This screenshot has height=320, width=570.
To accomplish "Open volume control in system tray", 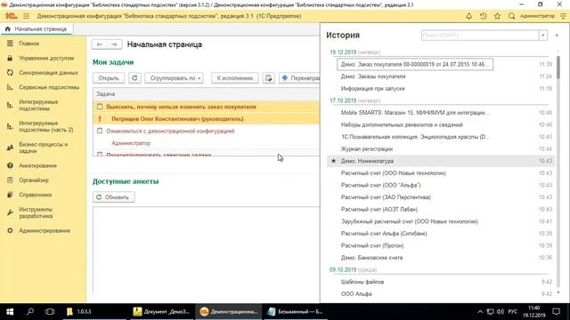I will point(501,312).
